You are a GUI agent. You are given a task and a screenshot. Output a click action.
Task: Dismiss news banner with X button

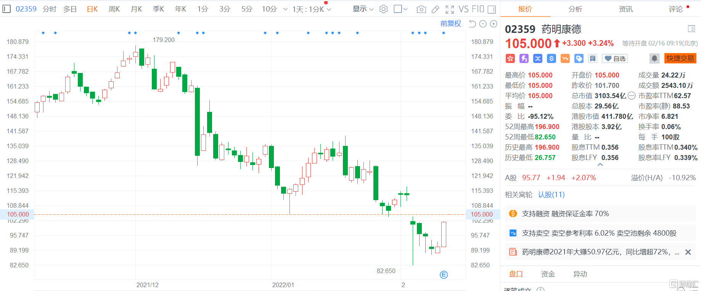688,252
